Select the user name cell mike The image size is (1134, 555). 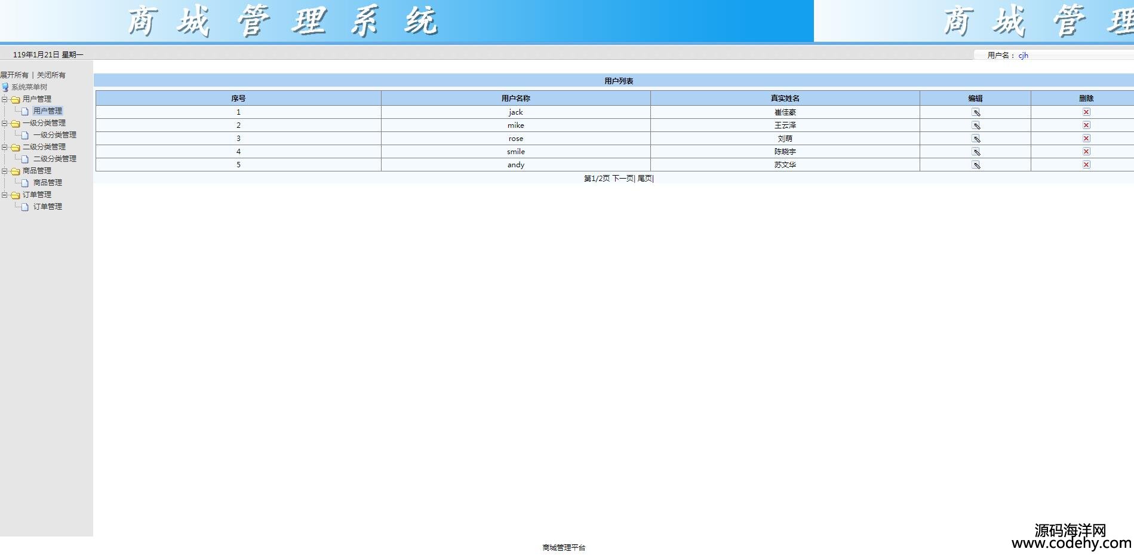[516, 125]
